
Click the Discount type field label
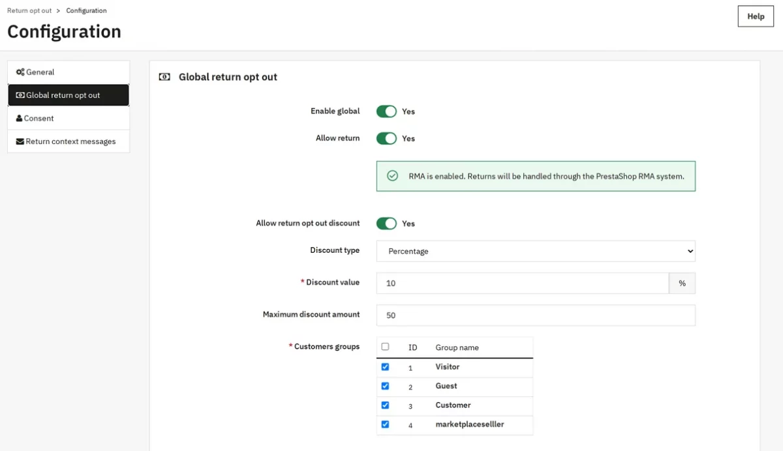(x=335, y=250)
